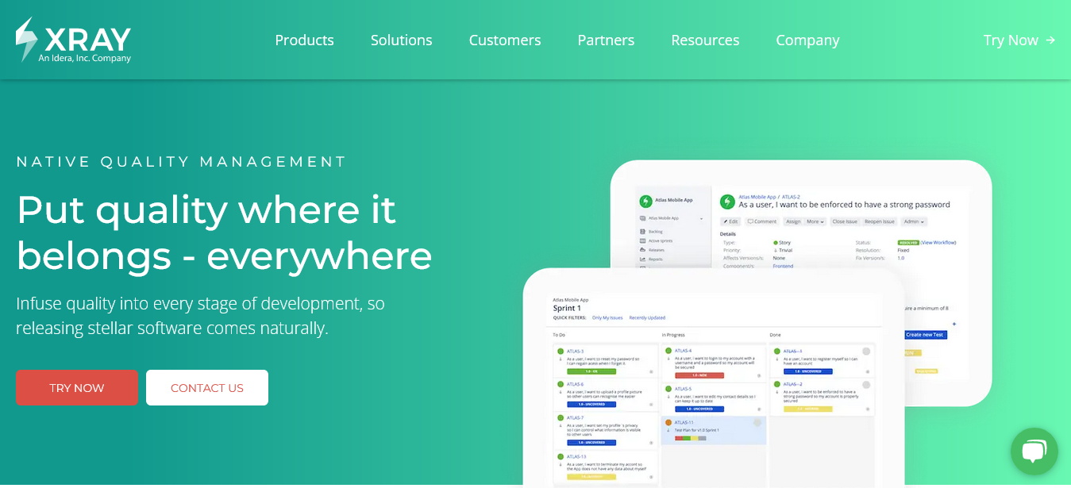Open the Solutions menu

point(401,40)
